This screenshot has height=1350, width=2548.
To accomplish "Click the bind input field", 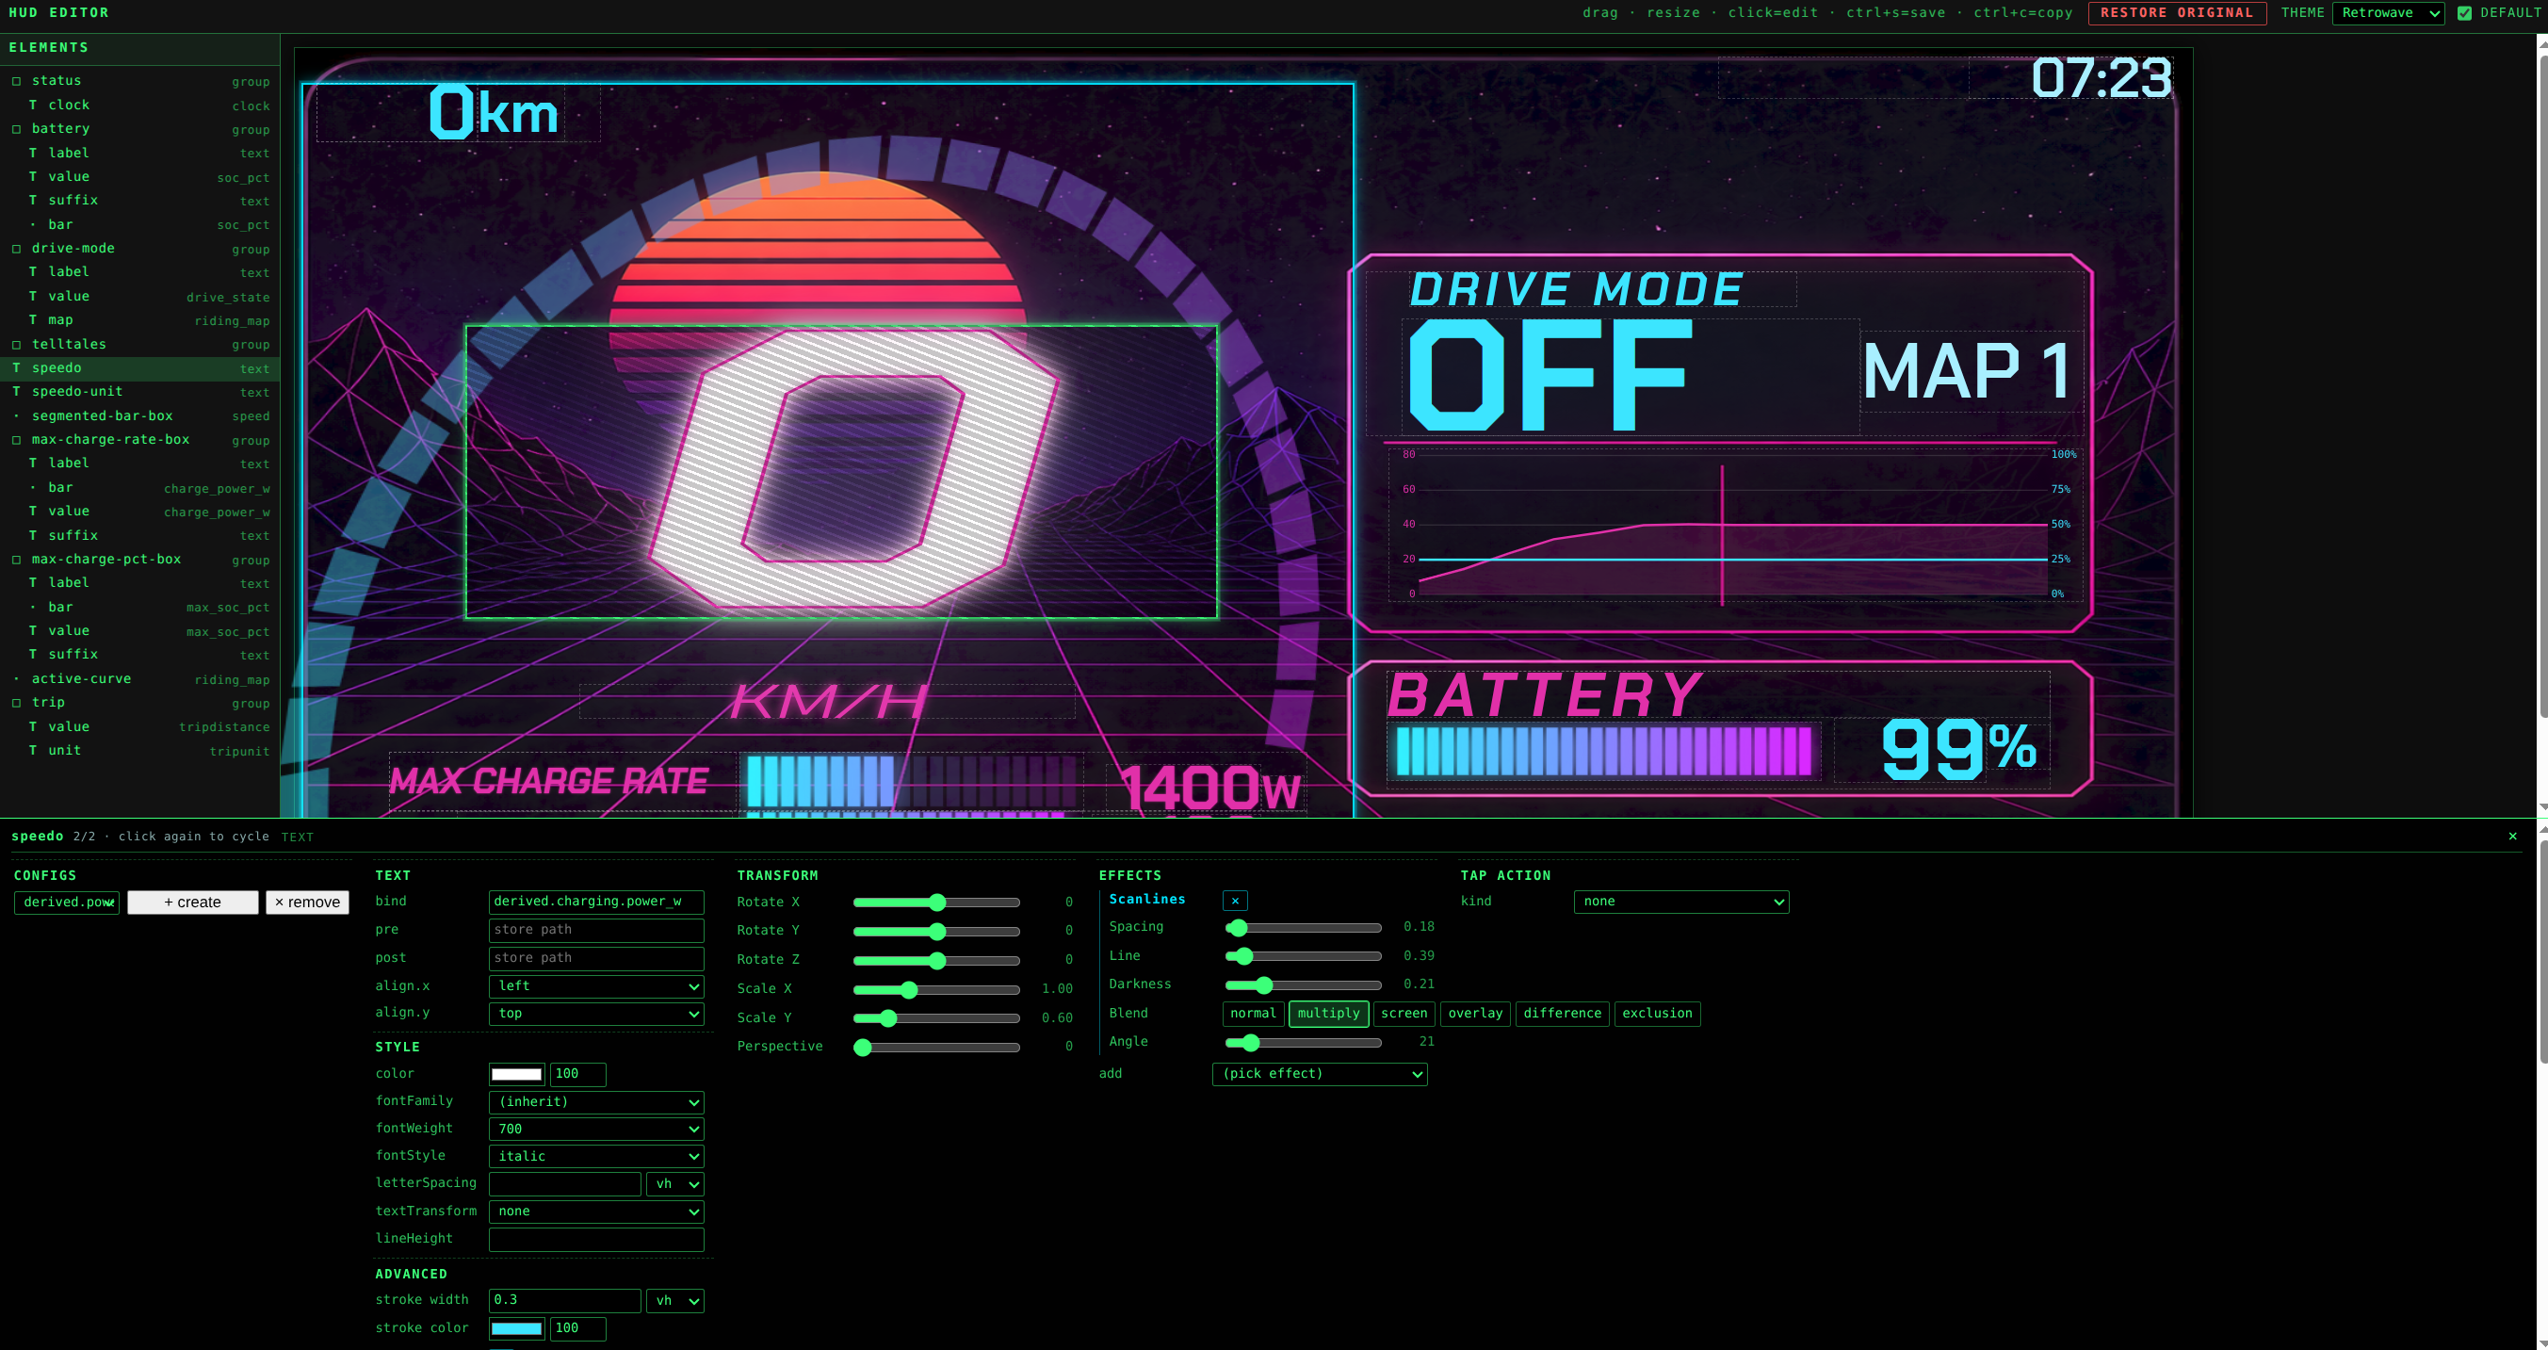I will 596,902.
